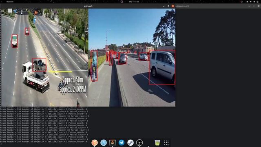Open the clock showing May 1 17:28
The height and width of the screenshot is (147, 261).
coord(134,2)
